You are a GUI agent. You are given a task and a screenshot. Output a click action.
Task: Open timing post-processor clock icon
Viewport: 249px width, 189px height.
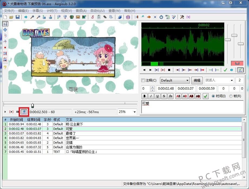pos(161,17)
